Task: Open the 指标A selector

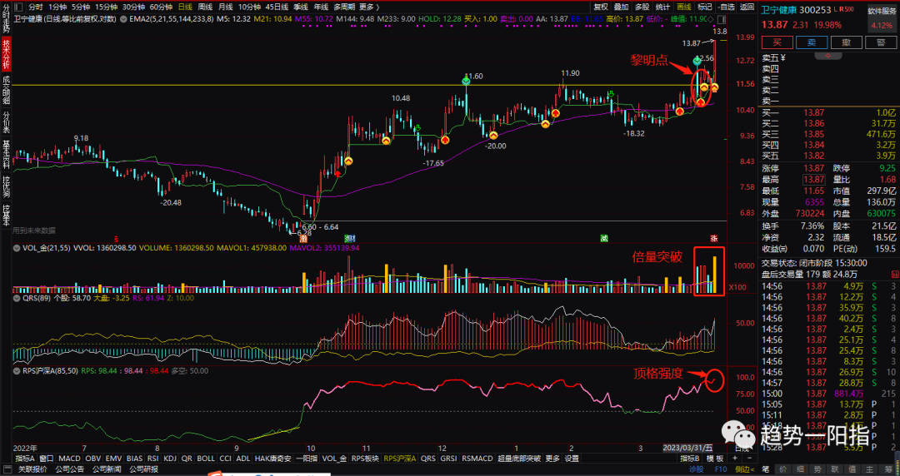Action: point(25,459)
